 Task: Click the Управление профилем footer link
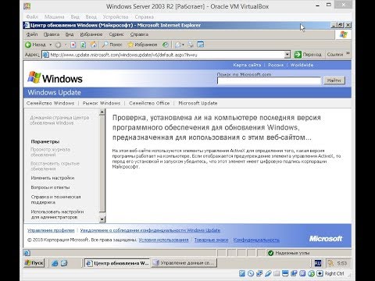tap(51, 230)
